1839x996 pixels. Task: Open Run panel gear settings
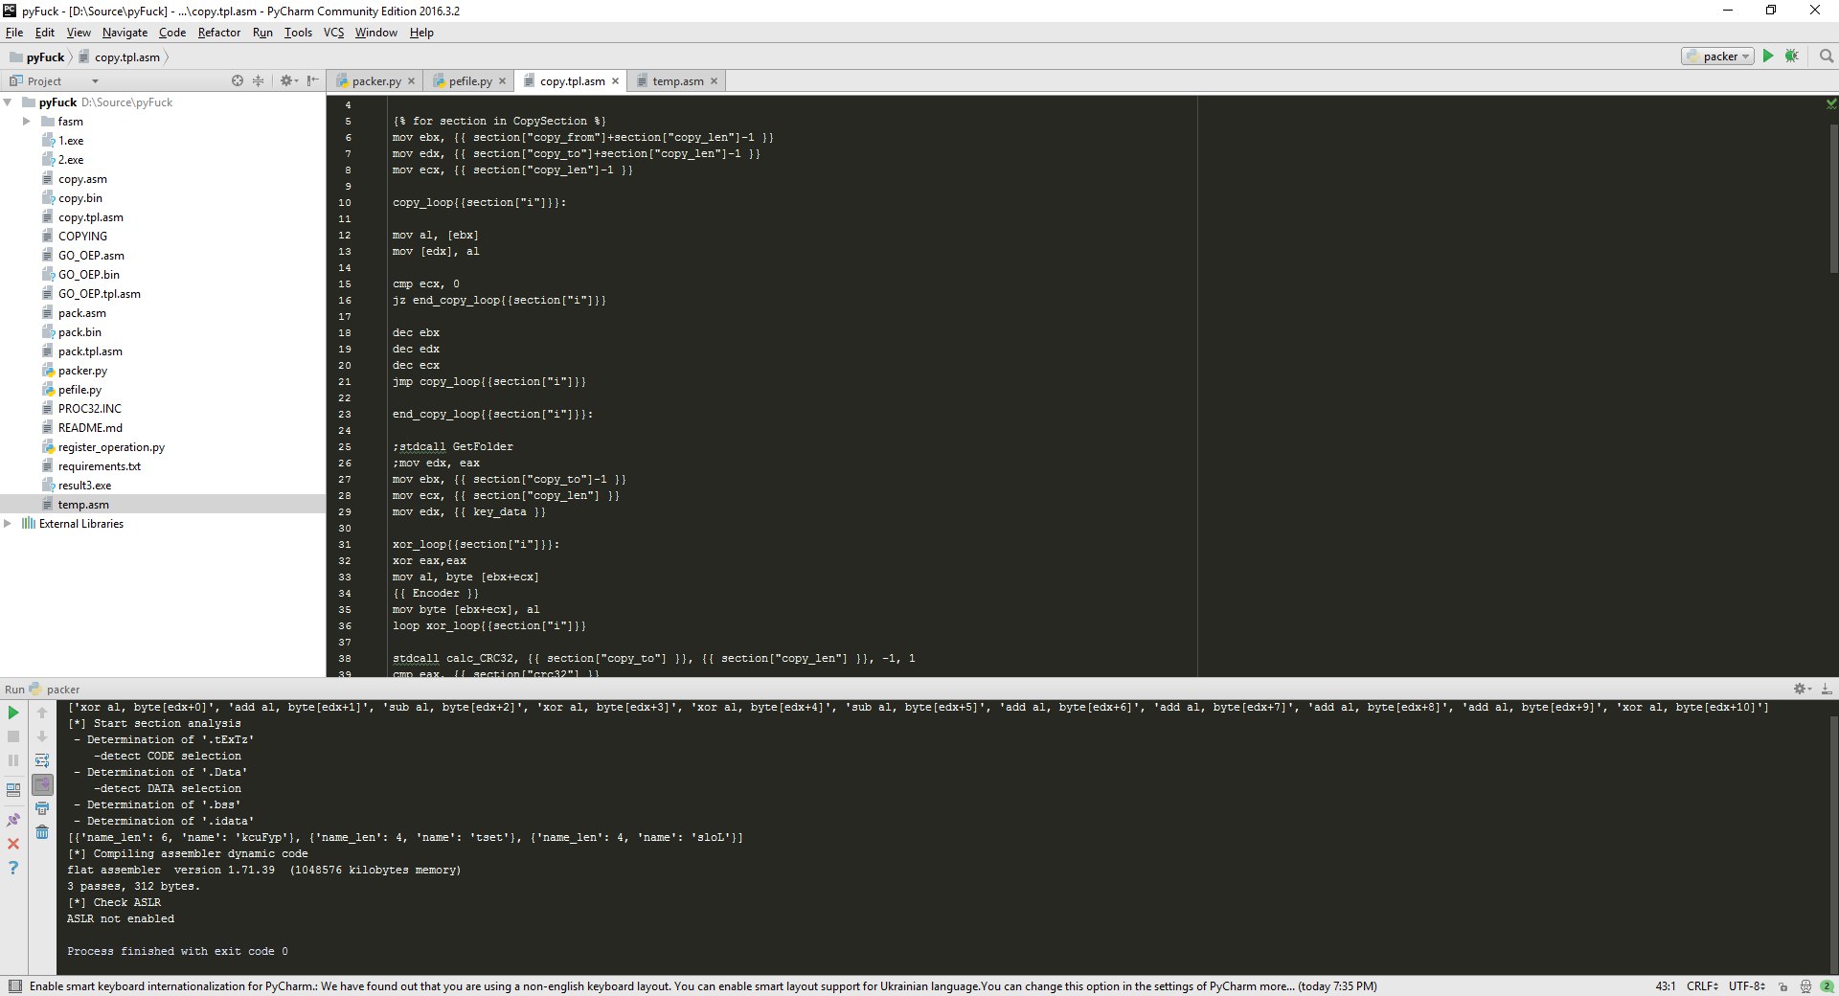coord(1802,689)
